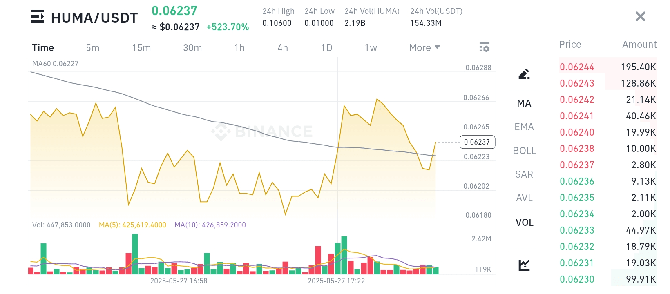Enable the SAR indicator
This screenshot has height=294, width=670.
(x=524, y=174)
